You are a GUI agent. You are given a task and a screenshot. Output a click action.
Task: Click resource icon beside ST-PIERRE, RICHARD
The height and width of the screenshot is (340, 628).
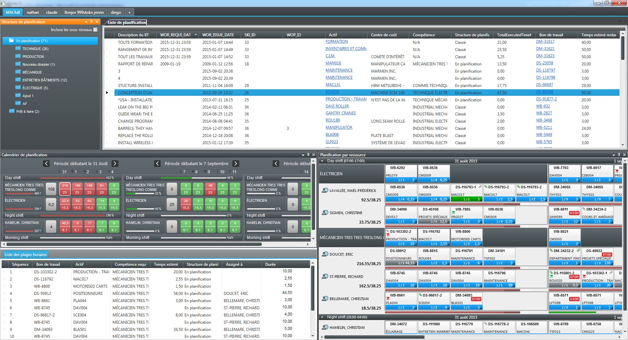coord(325,276)
